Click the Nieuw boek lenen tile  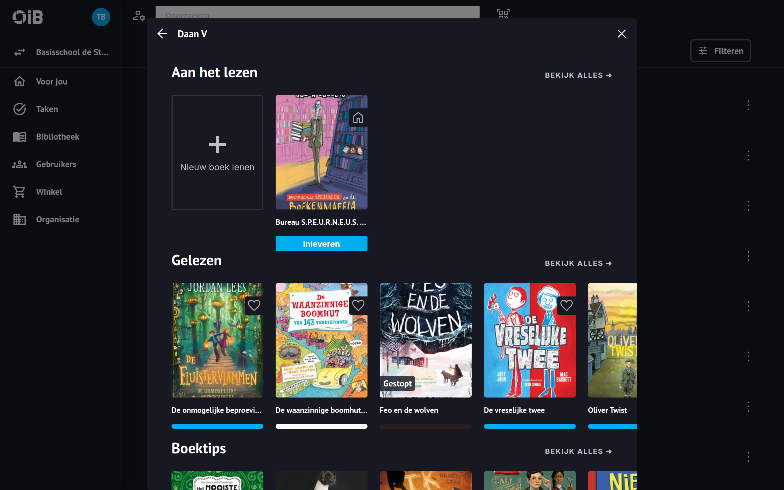pyautogui.click(x=217, y=152)
